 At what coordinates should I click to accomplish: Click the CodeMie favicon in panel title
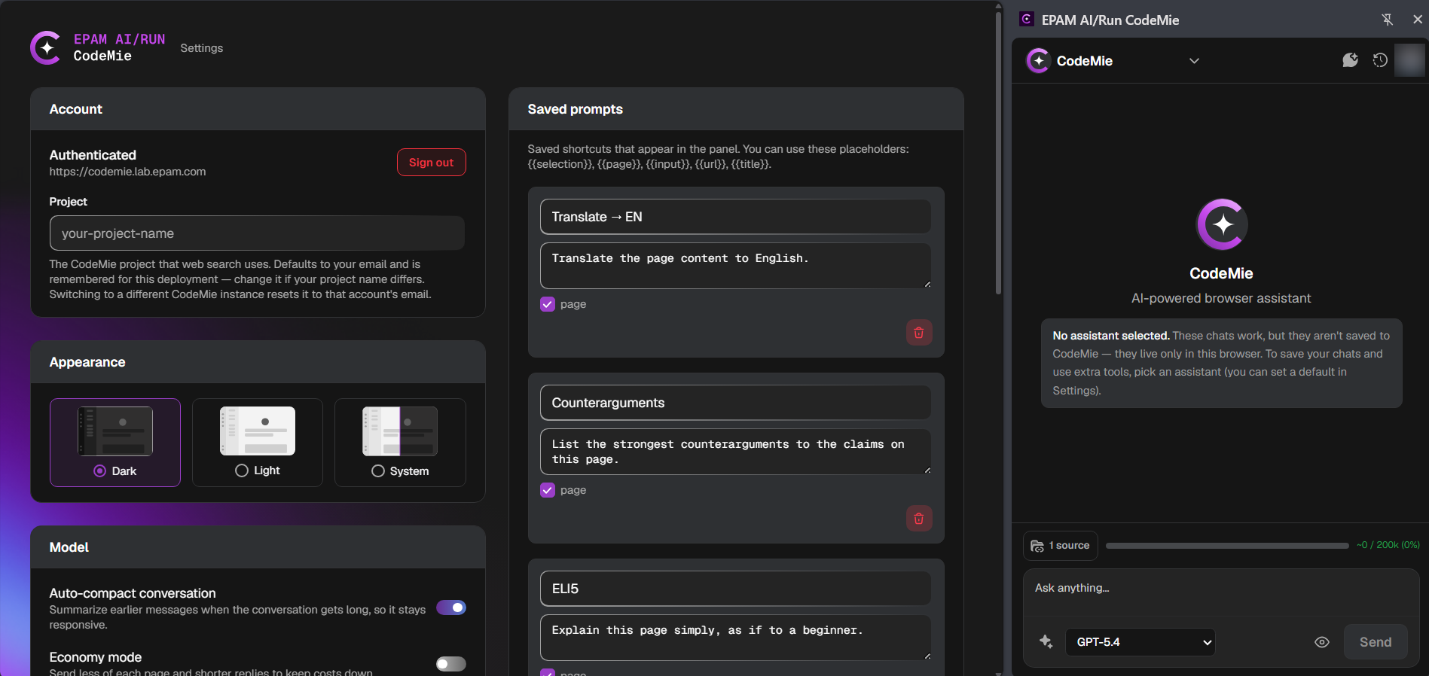[x=1026, y=20]
